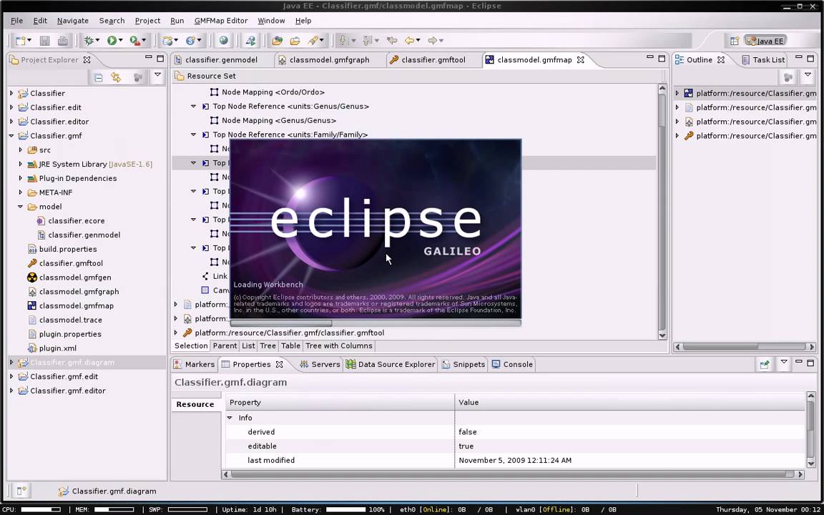
Task: Click the Open Type toolbar icon
Action: 278,41
